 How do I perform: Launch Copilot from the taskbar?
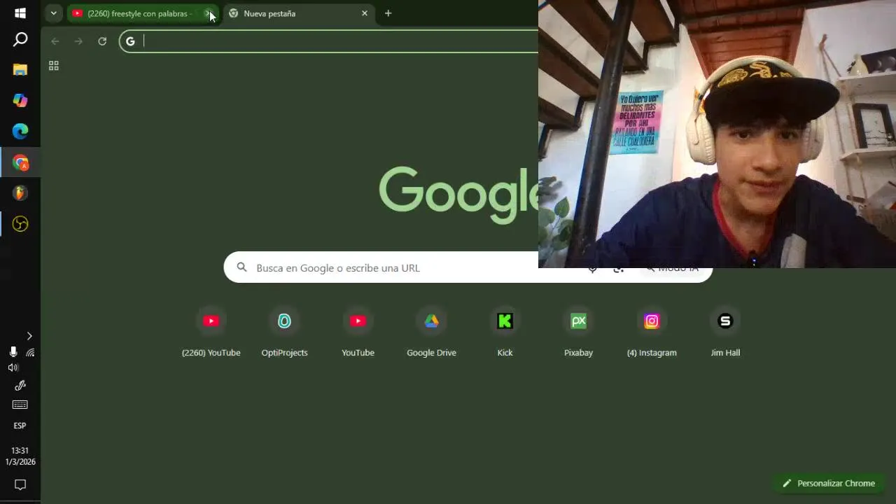(x=20, y=100)
